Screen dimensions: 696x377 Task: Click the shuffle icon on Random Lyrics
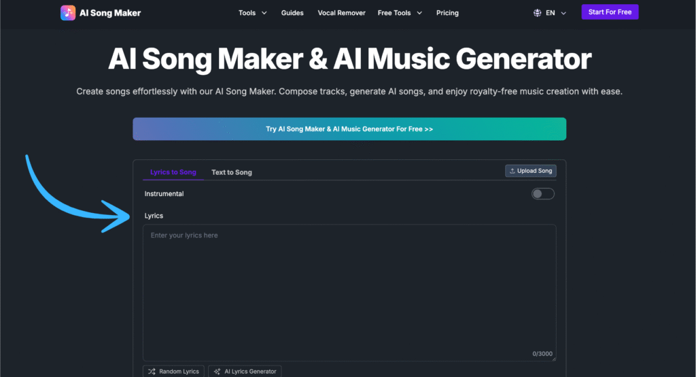point(152,372)
